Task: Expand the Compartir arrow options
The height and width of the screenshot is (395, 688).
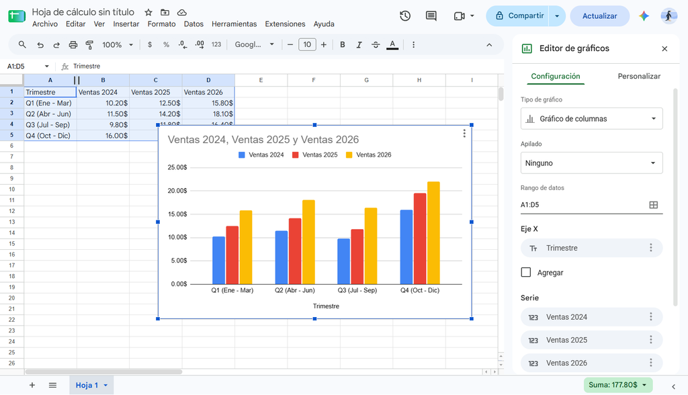Action: point(557,16)
